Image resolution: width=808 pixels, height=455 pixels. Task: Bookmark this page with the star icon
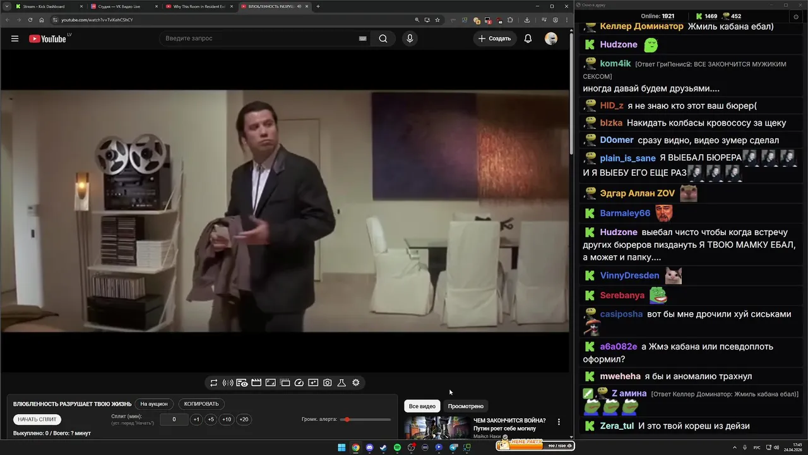point(437,20)
